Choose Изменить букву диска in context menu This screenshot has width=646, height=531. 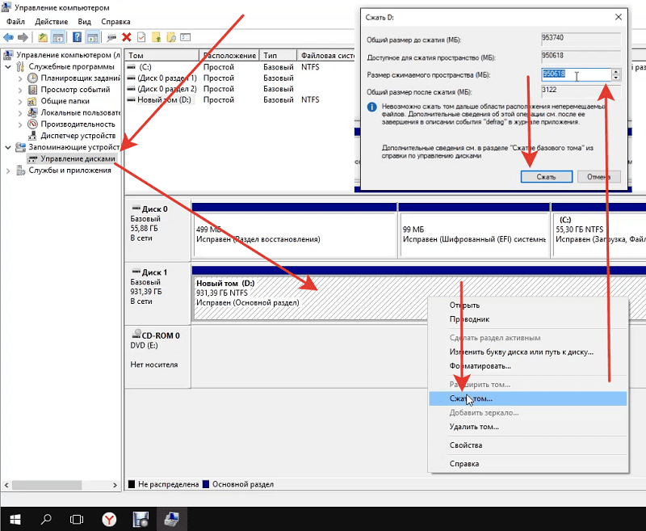(x=528, y=352)
